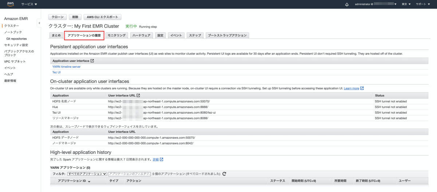Open VPC サブネット in the sidebar
This screenshot has width=437, height=192.
click(x=15, y=61)
